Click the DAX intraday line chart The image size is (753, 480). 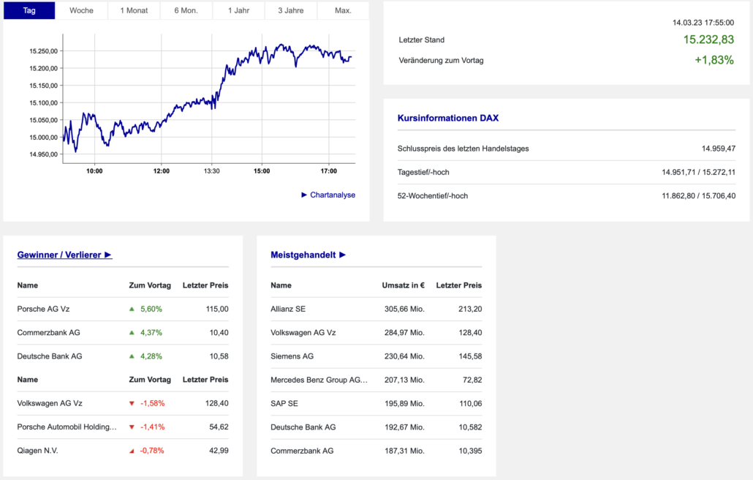pos(209,99)
